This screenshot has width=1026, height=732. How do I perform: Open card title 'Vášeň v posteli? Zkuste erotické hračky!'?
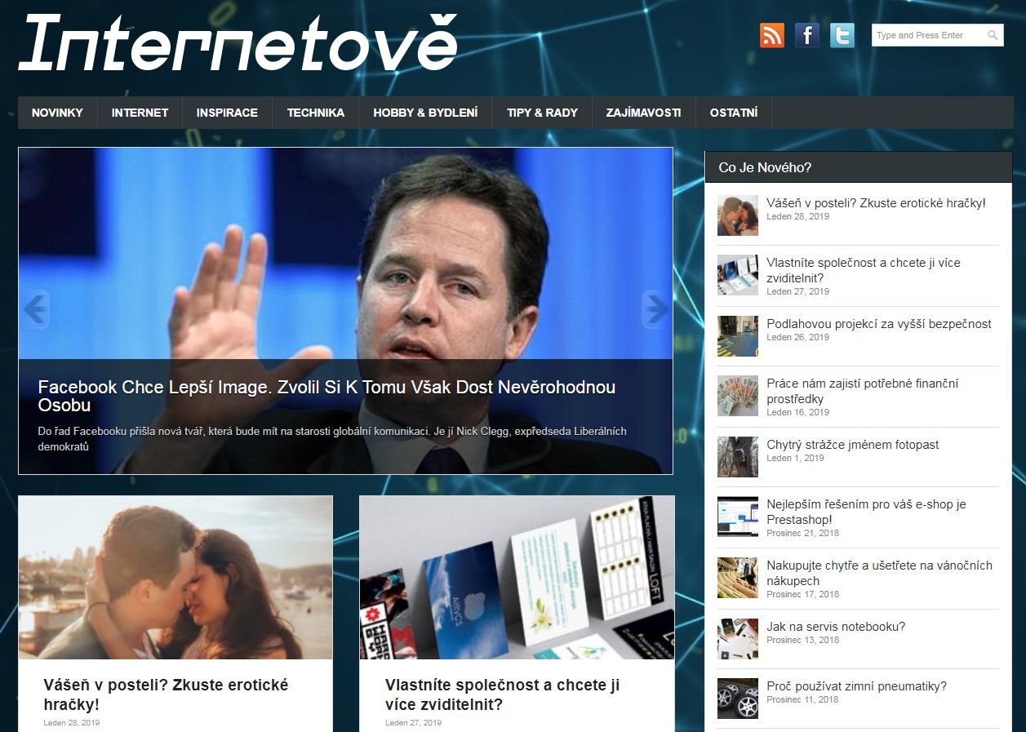166,694
